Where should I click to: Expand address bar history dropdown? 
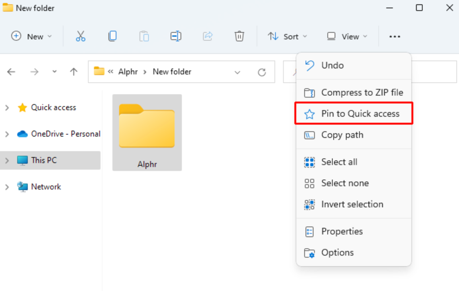tap(237, 72)
